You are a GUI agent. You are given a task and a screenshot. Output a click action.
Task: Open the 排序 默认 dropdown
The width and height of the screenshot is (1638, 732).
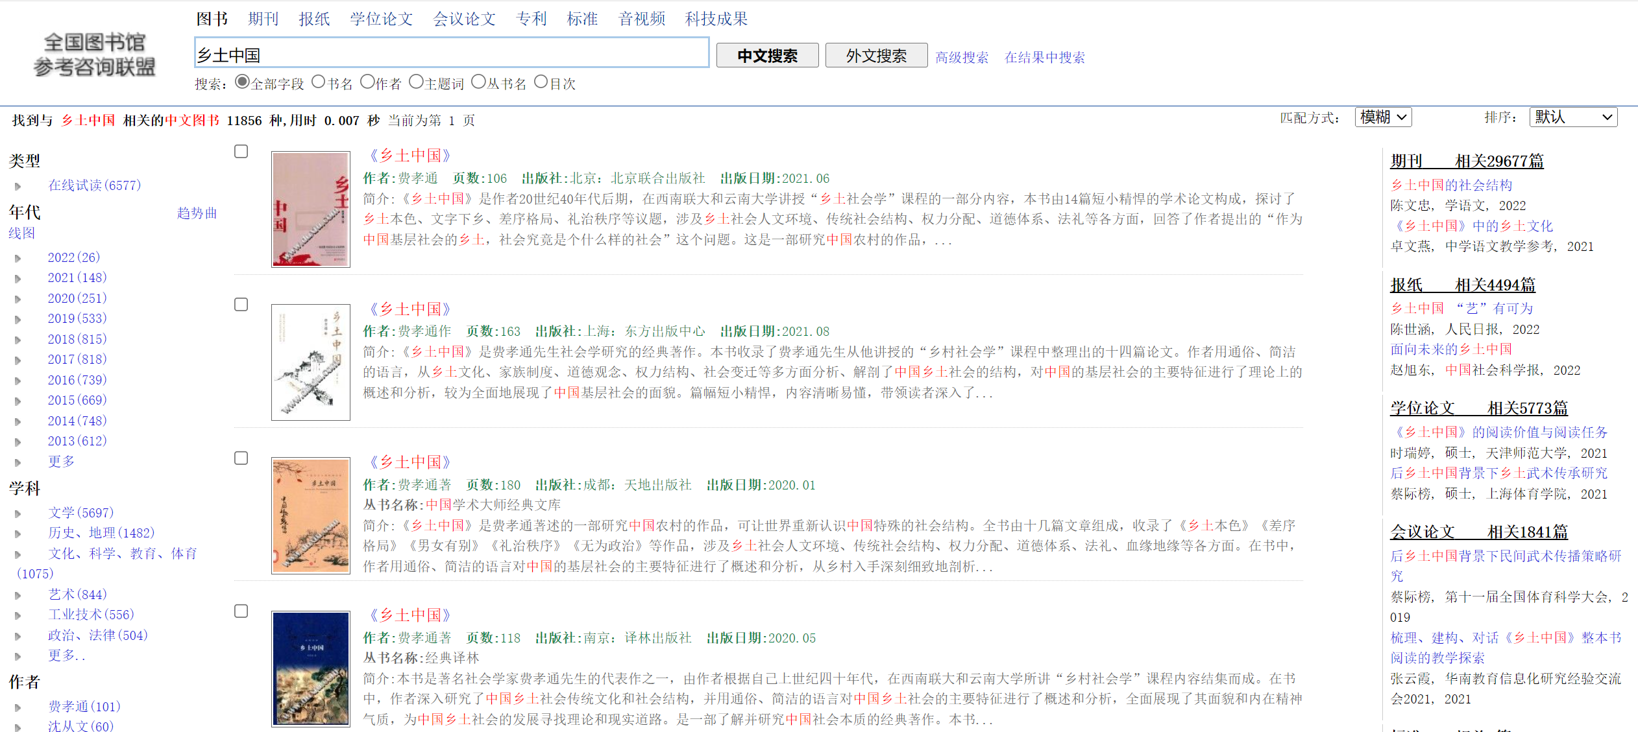(1572, 117)
